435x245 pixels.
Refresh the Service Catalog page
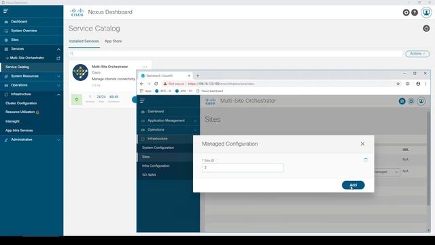pyautogui.click(x=426, y=29)
